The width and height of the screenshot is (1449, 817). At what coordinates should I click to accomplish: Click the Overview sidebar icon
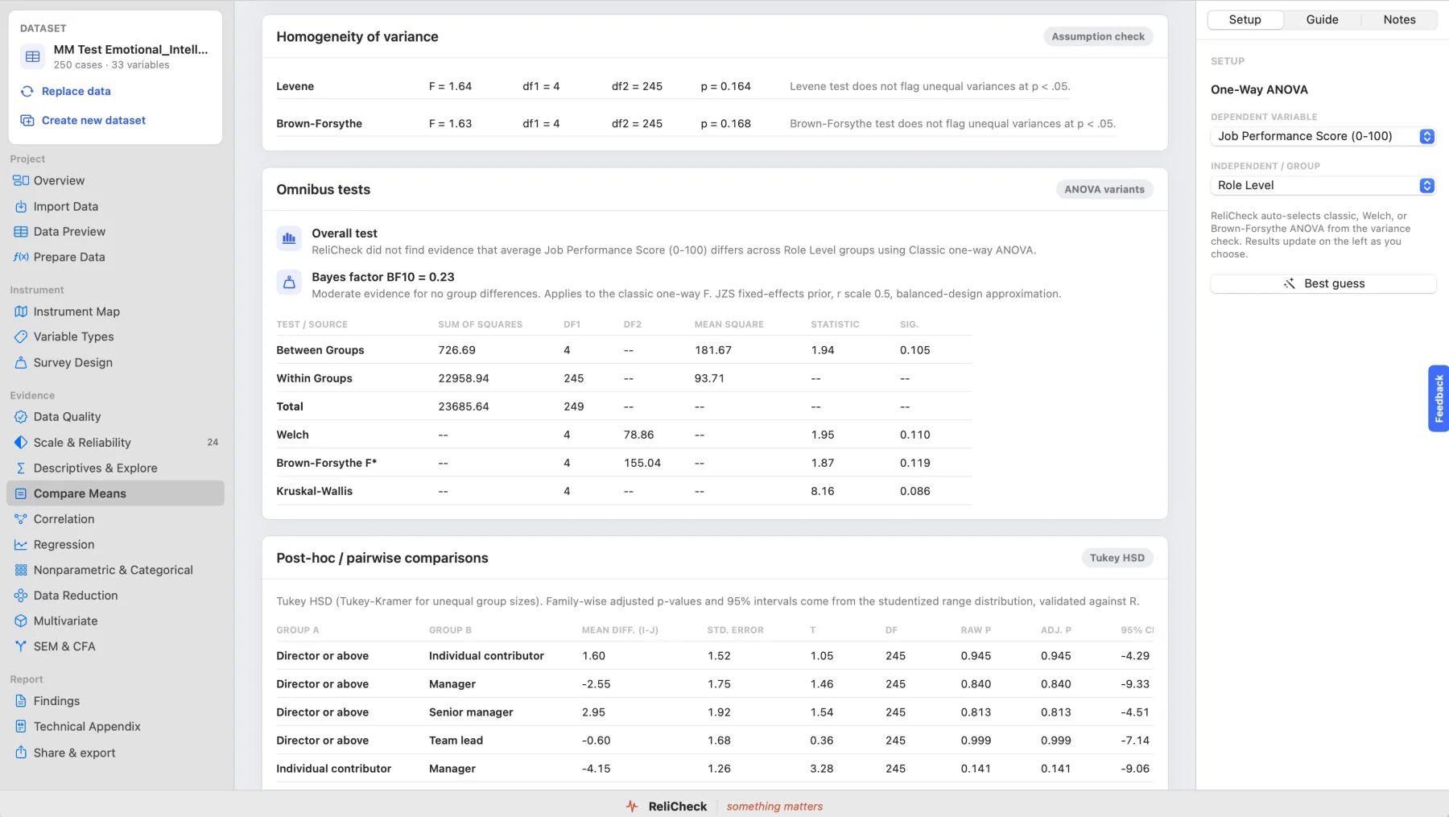[x=21, y=180]
